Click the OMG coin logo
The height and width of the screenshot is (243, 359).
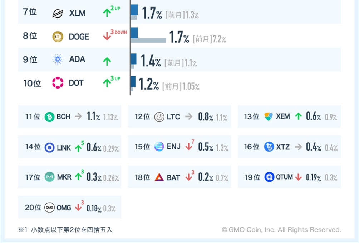click(50, 208)
